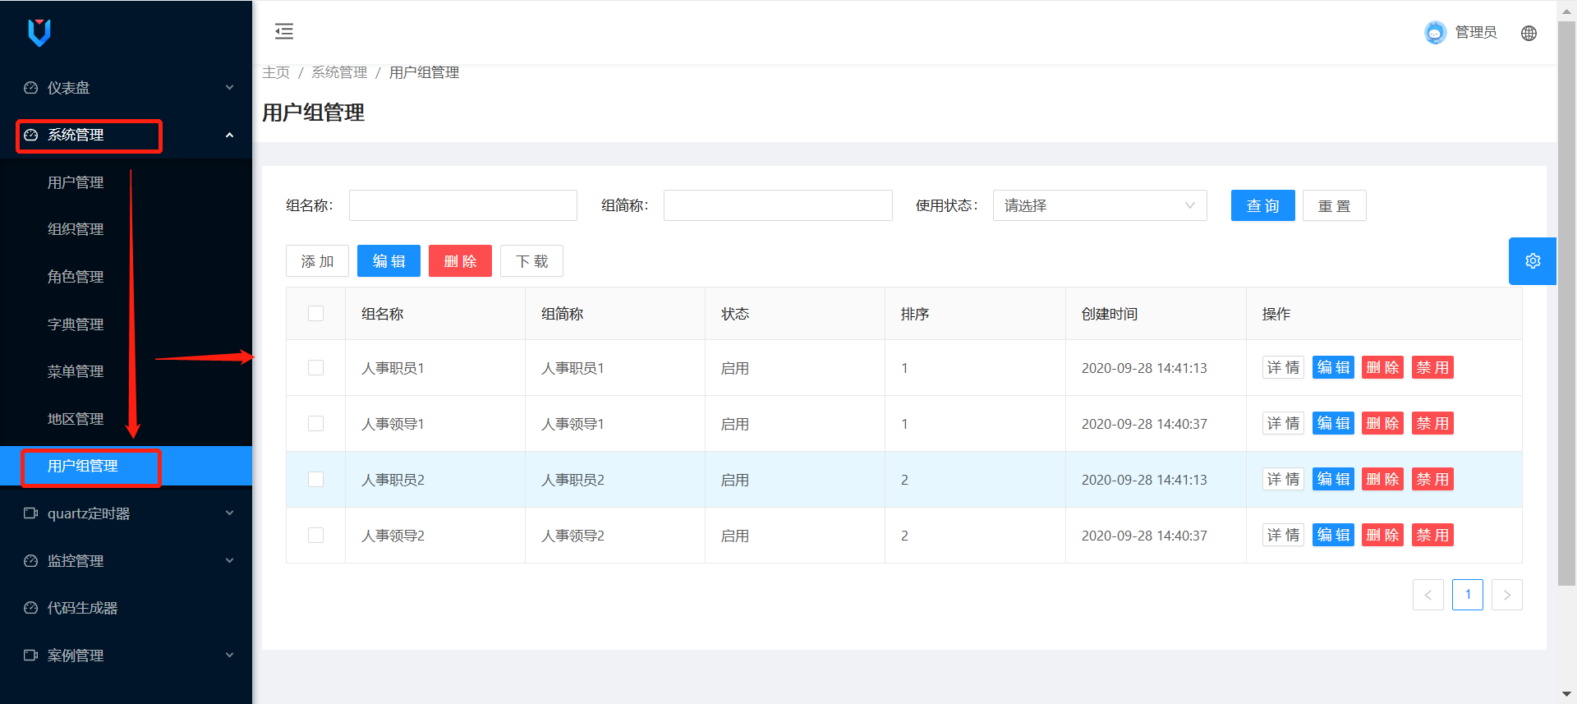Delete the 人事领导1 row

[1382, 423]
